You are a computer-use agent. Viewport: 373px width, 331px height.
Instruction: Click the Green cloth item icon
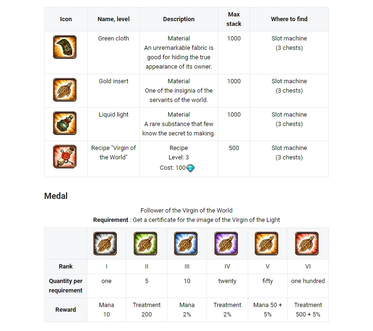pos(65,47)
